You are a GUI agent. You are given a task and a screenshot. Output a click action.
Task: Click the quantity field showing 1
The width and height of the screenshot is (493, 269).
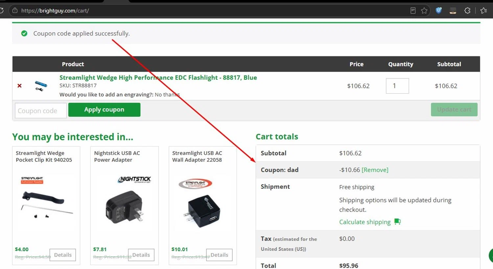[397, 86]
